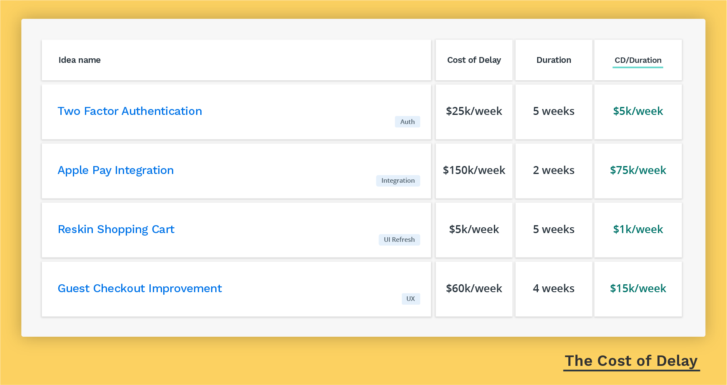Click the UI Refresh tag

(399, 240)
